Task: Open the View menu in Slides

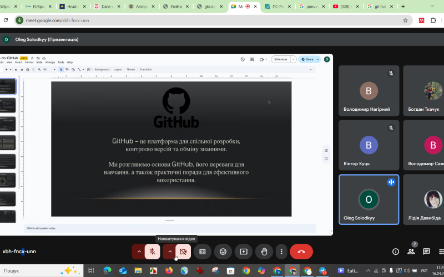Action: point(9,62)
